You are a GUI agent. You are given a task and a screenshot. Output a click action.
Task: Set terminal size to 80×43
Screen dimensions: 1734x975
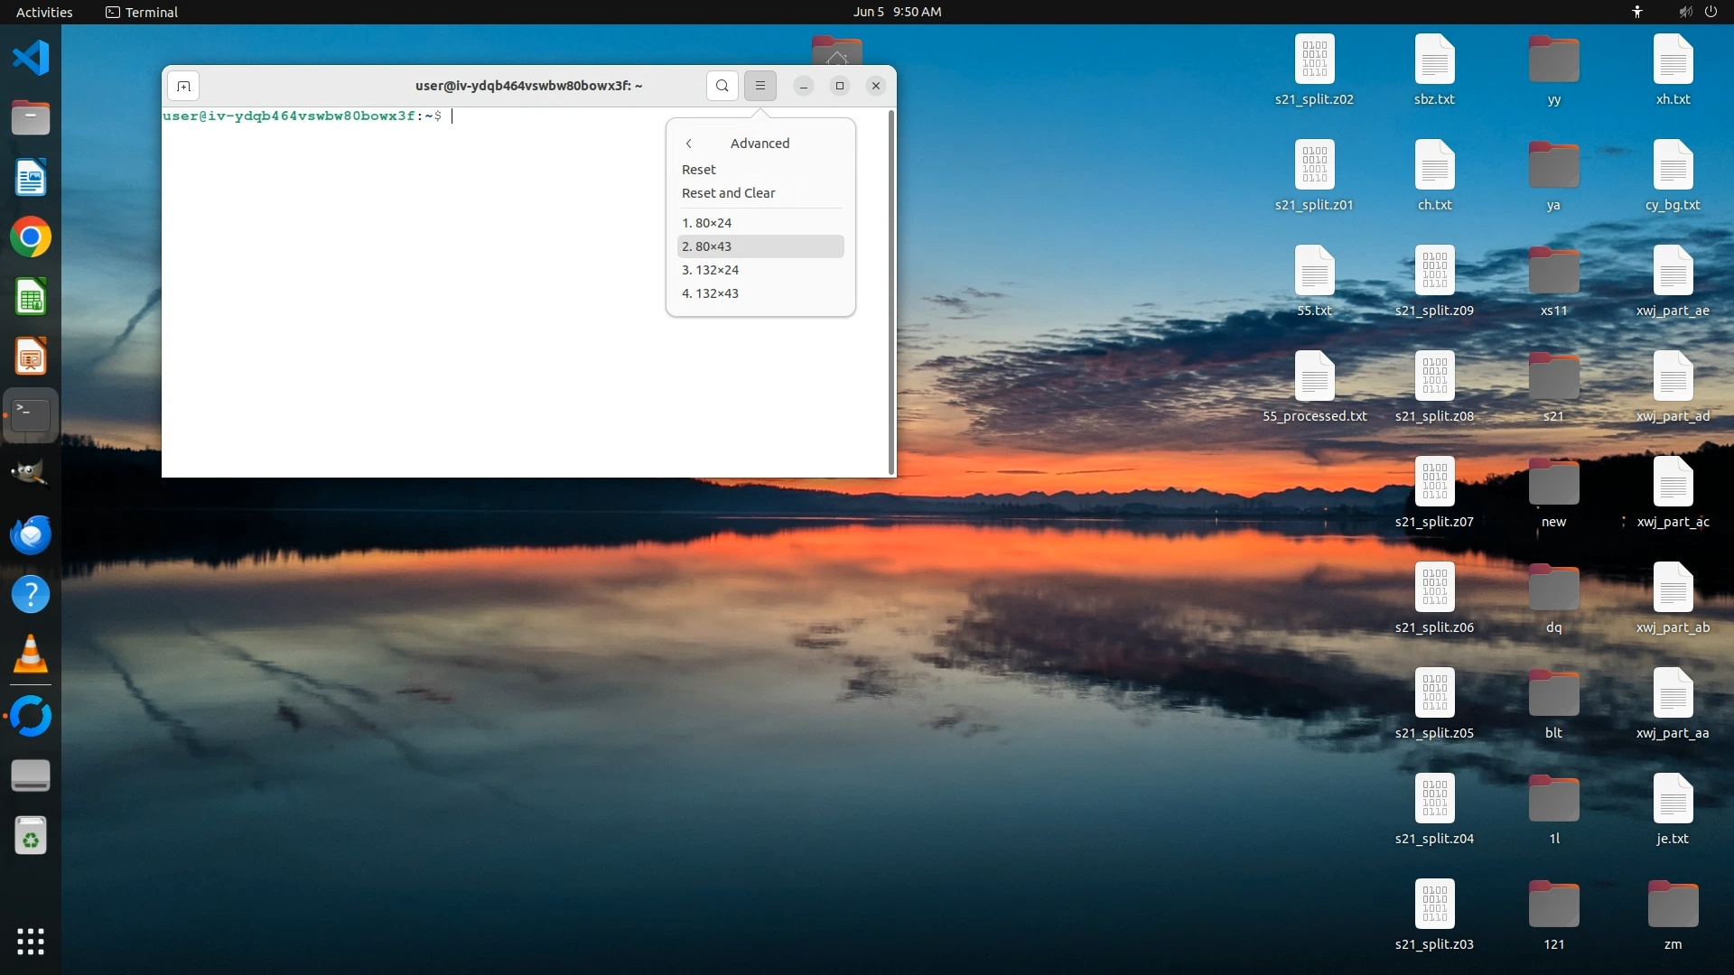(x=707, y=246)
